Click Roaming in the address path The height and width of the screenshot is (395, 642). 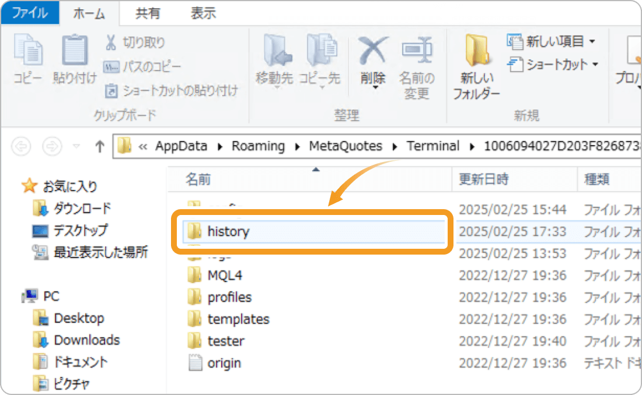(x=258, y=146)
